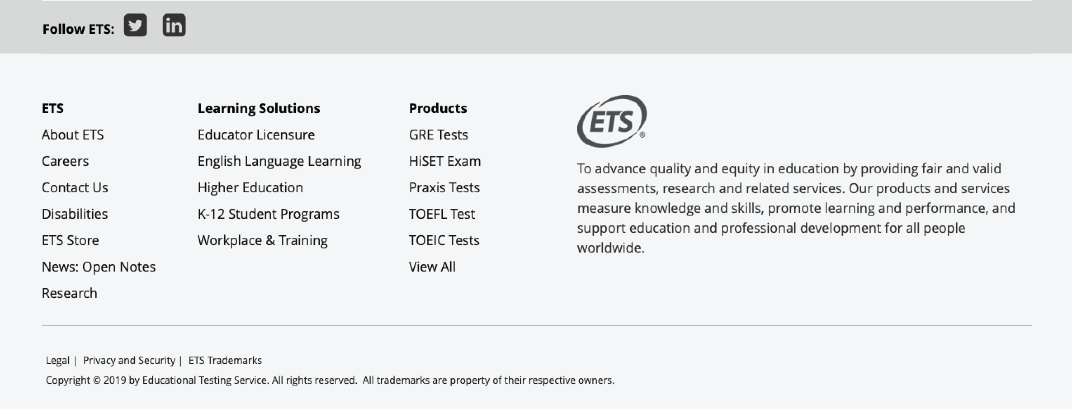Open News: Open Notes link
The image size is (1072, 409).
click(x=99, y=267)
